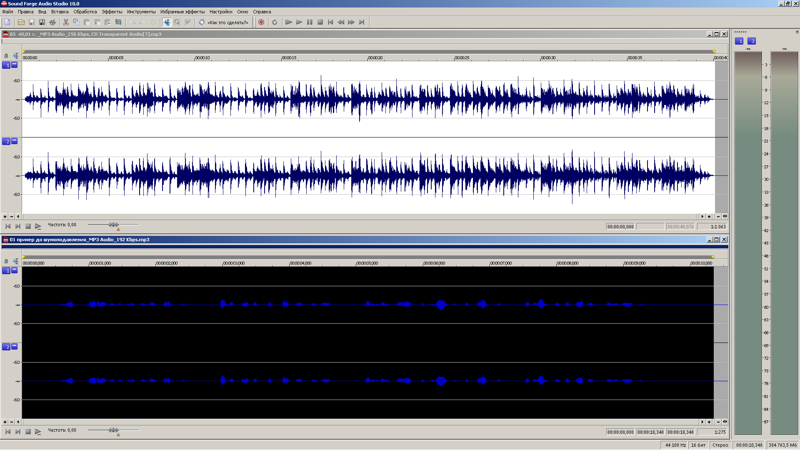Open the Эффекты menu
This screenshot has height=450, width=800.
pyautogui.click(x=112, y=12)
